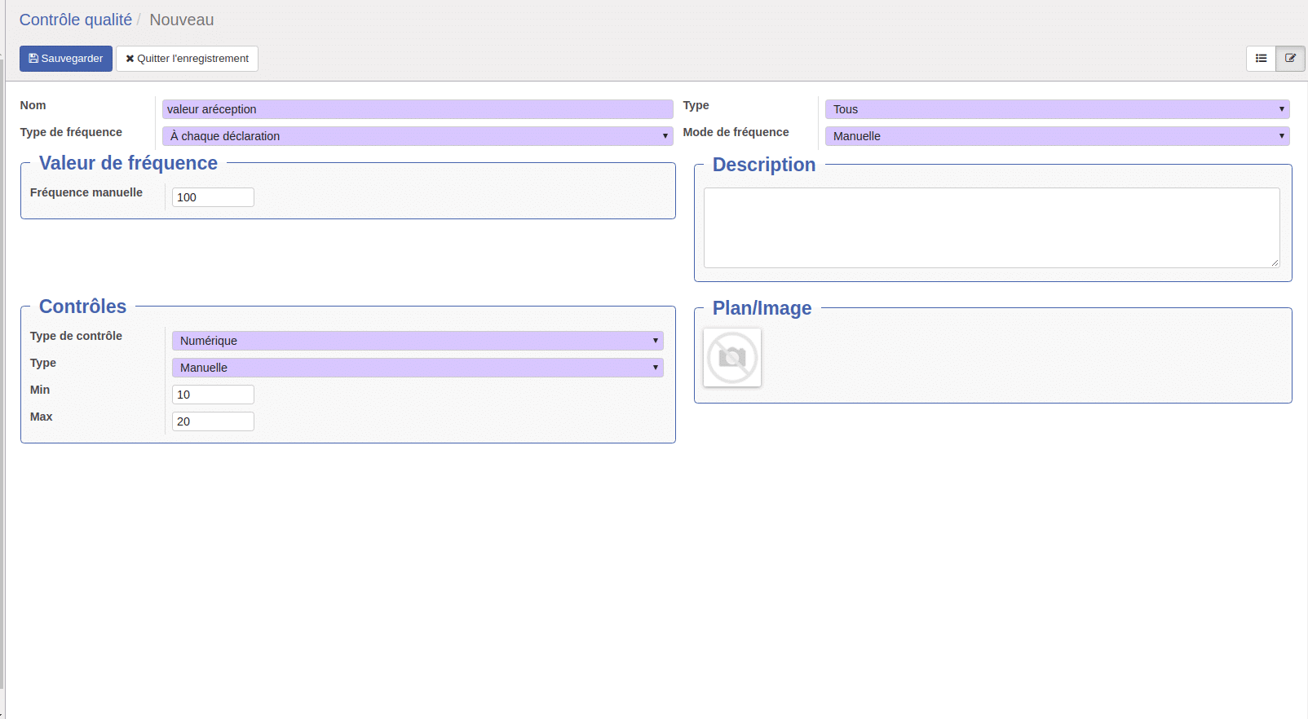Click the 'Fréquence manuelle' label
The height and width of the screenshot is (719, 1308).
pyautogui.click(x=86, y=192)
